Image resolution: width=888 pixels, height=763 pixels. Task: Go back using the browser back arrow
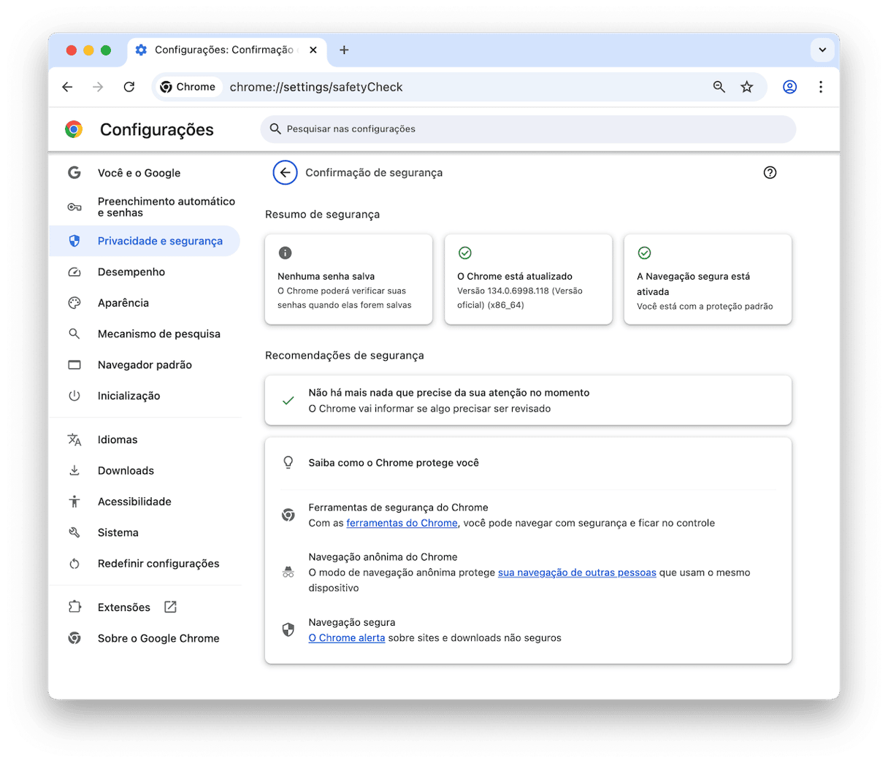tap(67, 87)
